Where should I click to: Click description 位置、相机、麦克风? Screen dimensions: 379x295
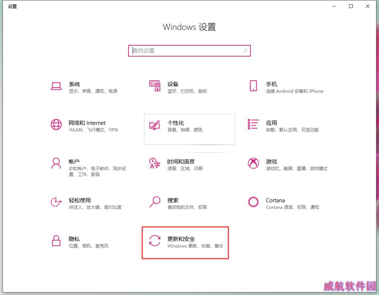click(x=88, y=246)
